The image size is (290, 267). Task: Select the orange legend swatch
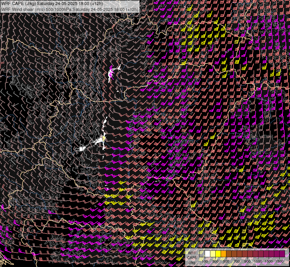click(223, 254)
